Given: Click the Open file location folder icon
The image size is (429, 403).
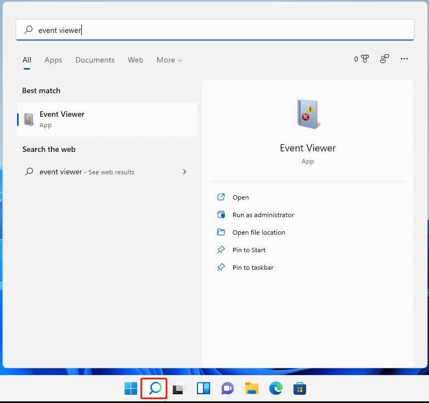Looking at the screenshot, I should pos(221,232).
